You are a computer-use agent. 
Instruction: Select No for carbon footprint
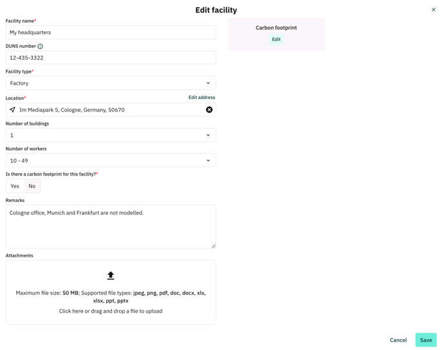pyautogui.click(x=32, y=186)
